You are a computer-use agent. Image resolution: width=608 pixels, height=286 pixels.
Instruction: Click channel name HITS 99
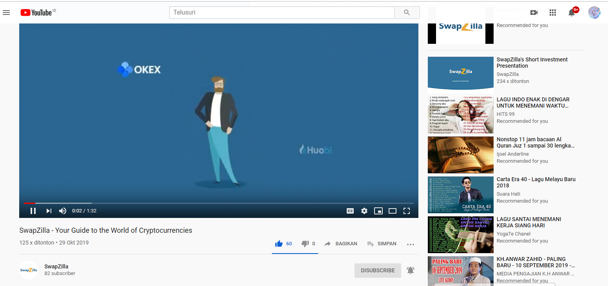(506, 114)
